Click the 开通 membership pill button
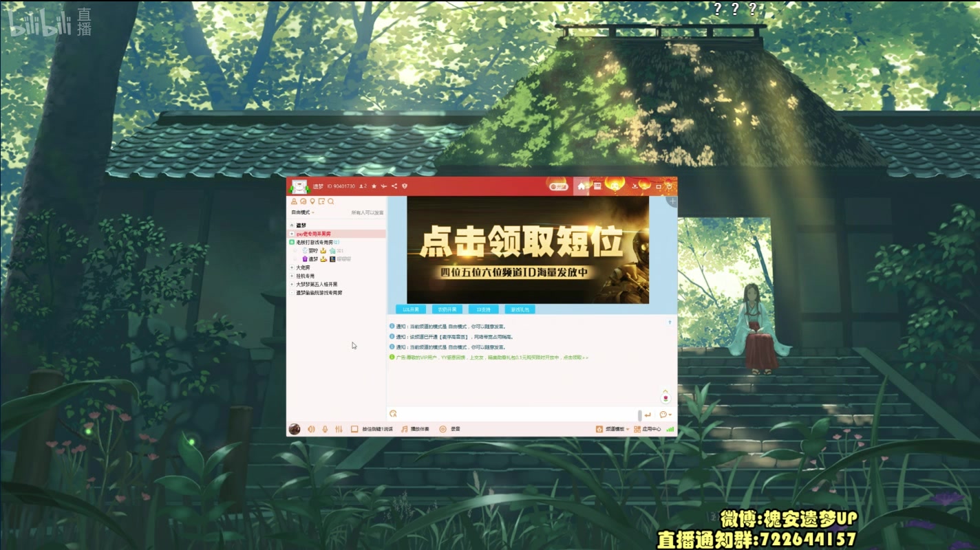The width and height of the screenshot is (980, 550). [x=558, y=186]
